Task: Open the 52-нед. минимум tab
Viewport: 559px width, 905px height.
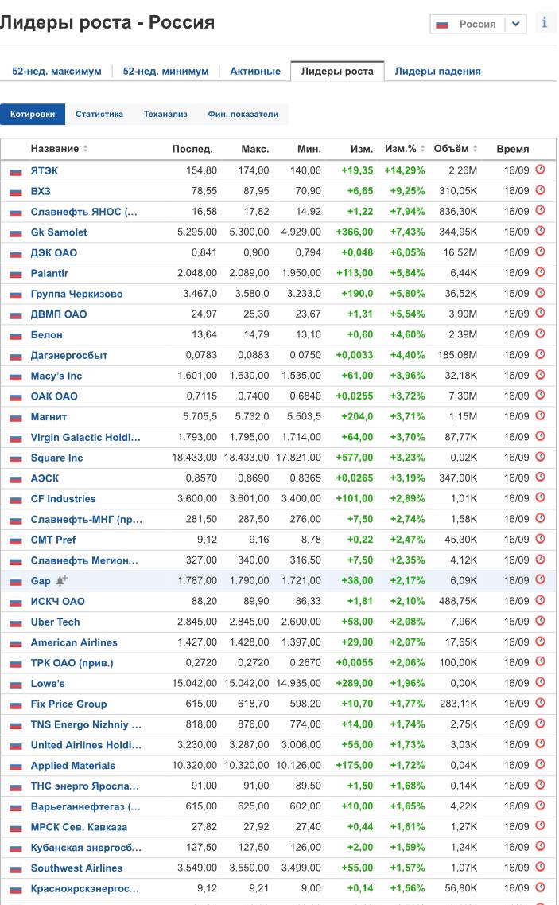Action: 165,72
